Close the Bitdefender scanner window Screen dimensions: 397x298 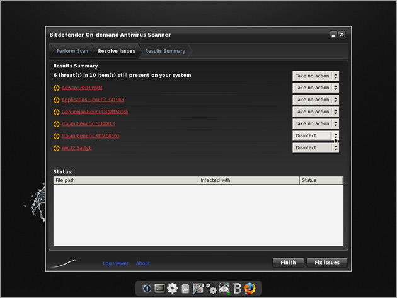tap(342, 34)
